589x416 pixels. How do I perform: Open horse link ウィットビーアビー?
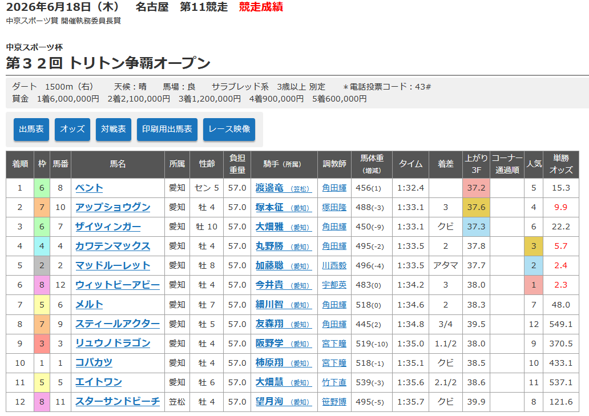click(118, 285)
